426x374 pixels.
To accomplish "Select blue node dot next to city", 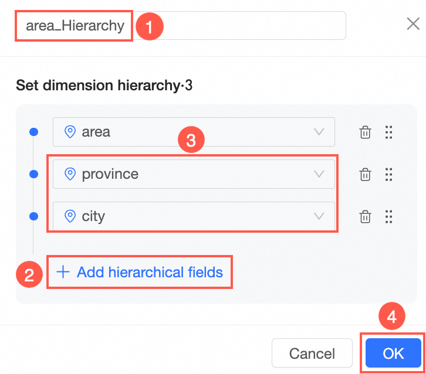I will pyautogui.click(x=33, y=216).
